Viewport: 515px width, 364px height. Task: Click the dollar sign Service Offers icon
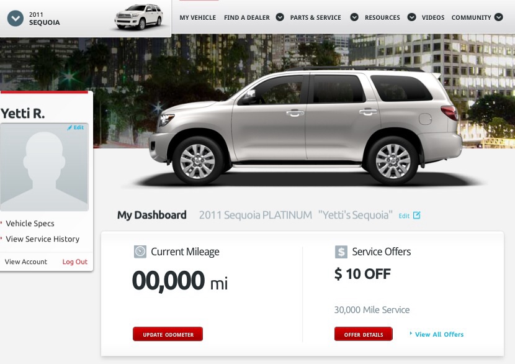[341, 252]
